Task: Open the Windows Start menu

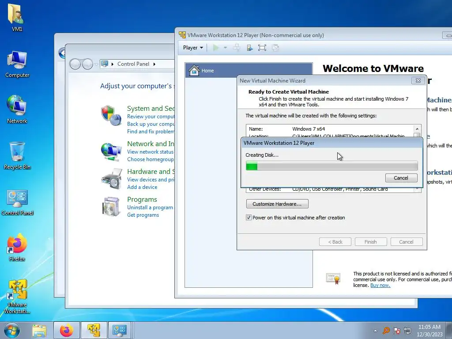Action: click(x=12, y=330)
